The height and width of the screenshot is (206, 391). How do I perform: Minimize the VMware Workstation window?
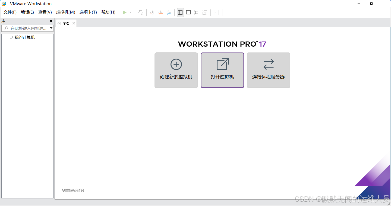coord(359,4)
